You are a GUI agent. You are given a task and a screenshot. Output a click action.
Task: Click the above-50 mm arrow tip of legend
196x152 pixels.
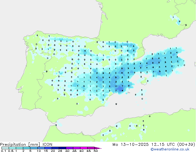click(98, 148)
